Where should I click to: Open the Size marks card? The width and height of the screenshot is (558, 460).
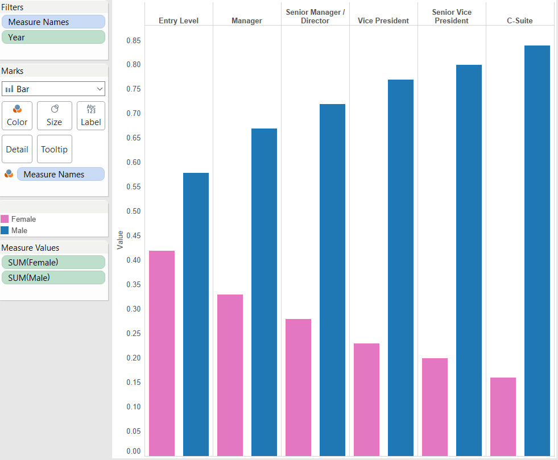point(55,115)
